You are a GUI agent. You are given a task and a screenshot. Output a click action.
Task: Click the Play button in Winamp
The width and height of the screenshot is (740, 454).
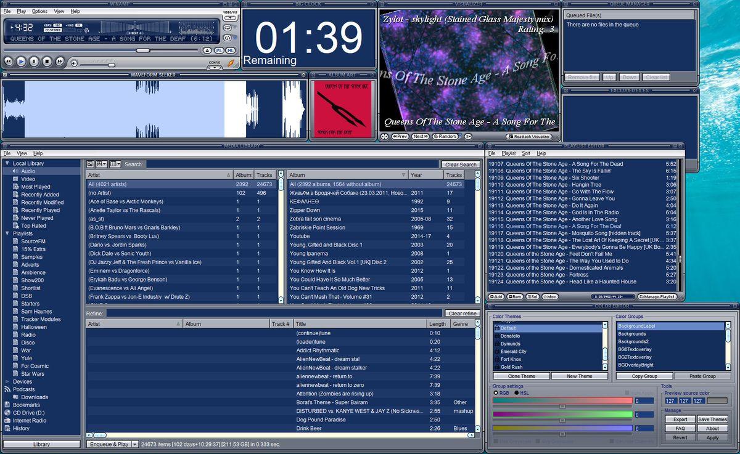pos(21,62)
